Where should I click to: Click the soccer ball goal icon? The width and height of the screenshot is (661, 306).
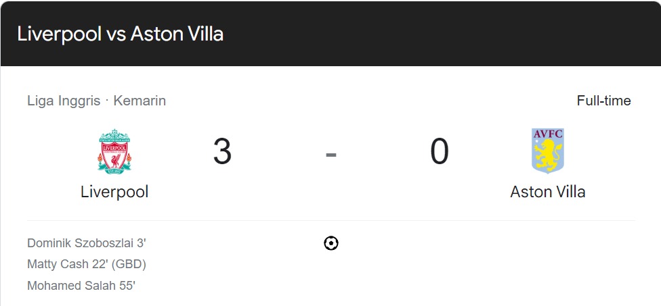[x=331, y=243]
